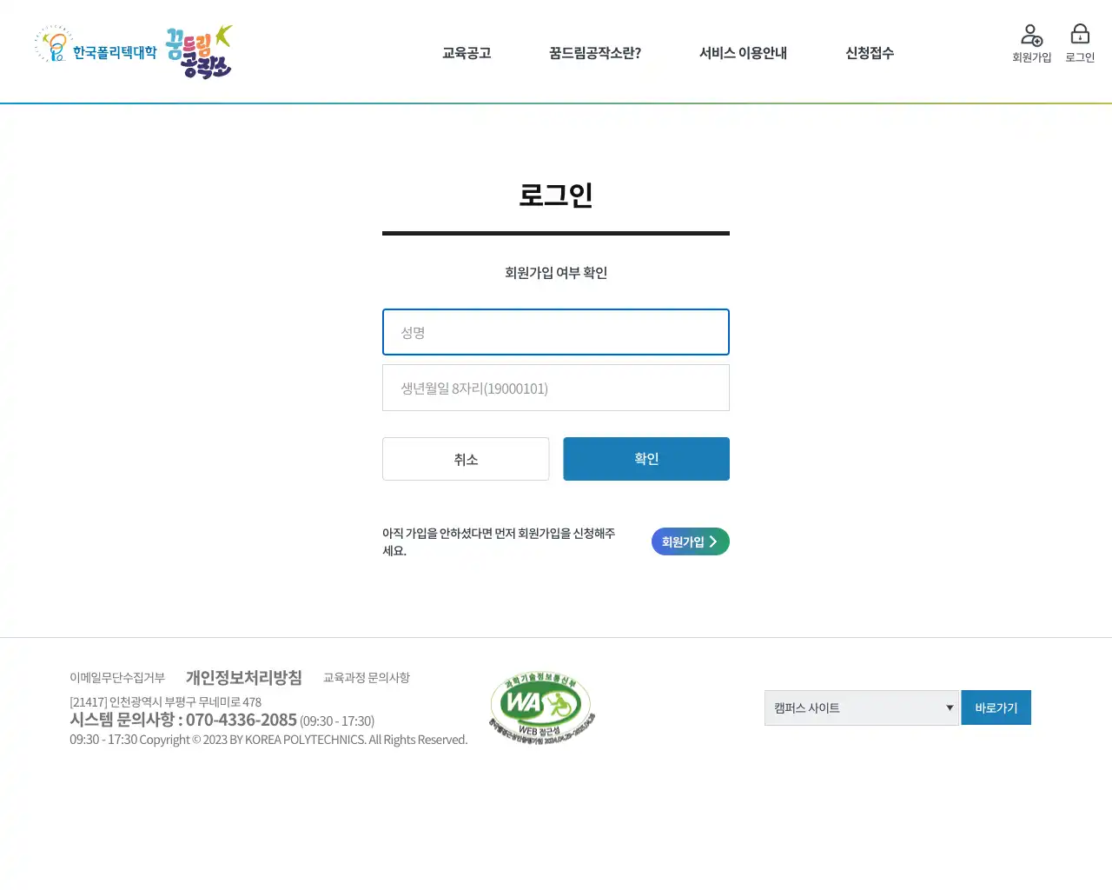Open the 교육과정 문의사항 link

[x=367, y=678]
